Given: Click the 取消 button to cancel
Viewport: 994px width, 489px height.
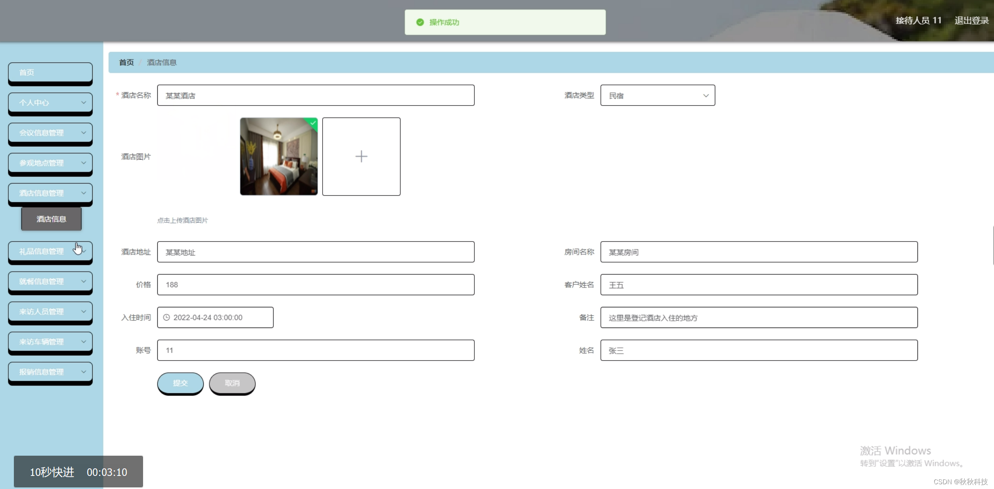Looking at the screenshot, I should point(232,383).
